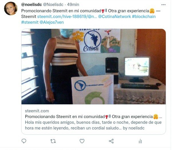Open the link preview photo thumbnail
Image resolution: width=172 pixels, height=150 pixels.
94,67
